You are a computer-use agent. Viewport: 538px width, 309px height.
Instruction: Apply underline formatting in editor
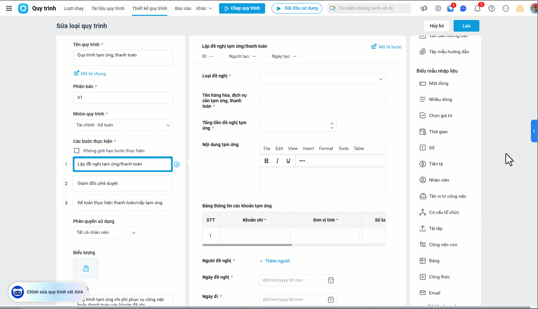288,161
